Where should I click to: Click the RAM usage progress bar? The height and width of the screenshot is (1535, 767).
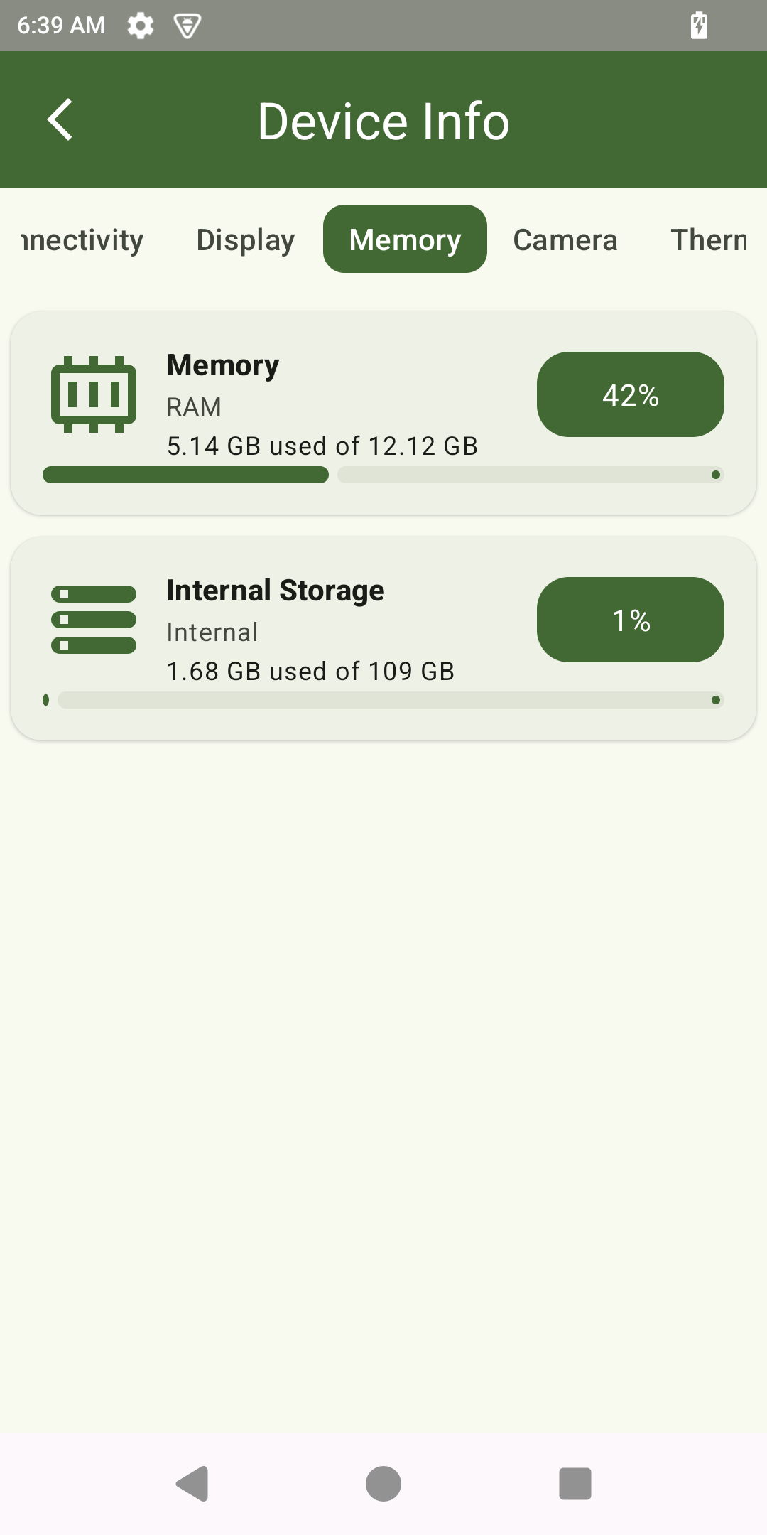(383, 475)
